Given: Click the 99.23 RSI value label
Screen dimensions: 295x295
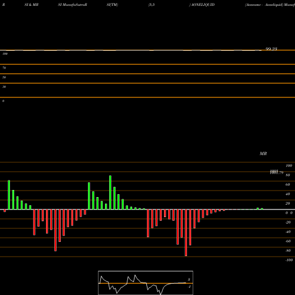Looking at the screenshot, I should [x=271, y=48].
